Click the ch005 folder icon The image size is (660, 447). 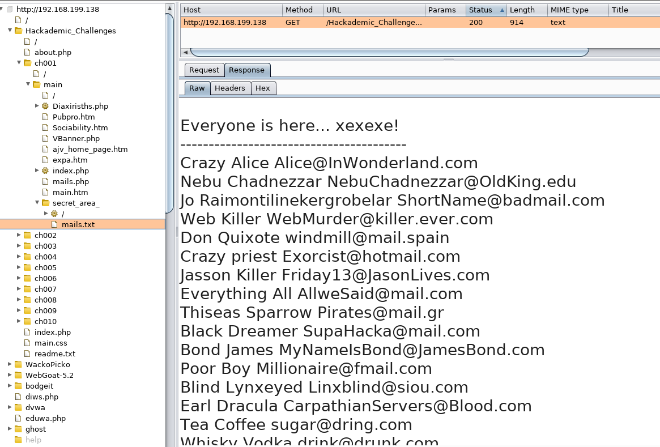click(x=27, y=267)
